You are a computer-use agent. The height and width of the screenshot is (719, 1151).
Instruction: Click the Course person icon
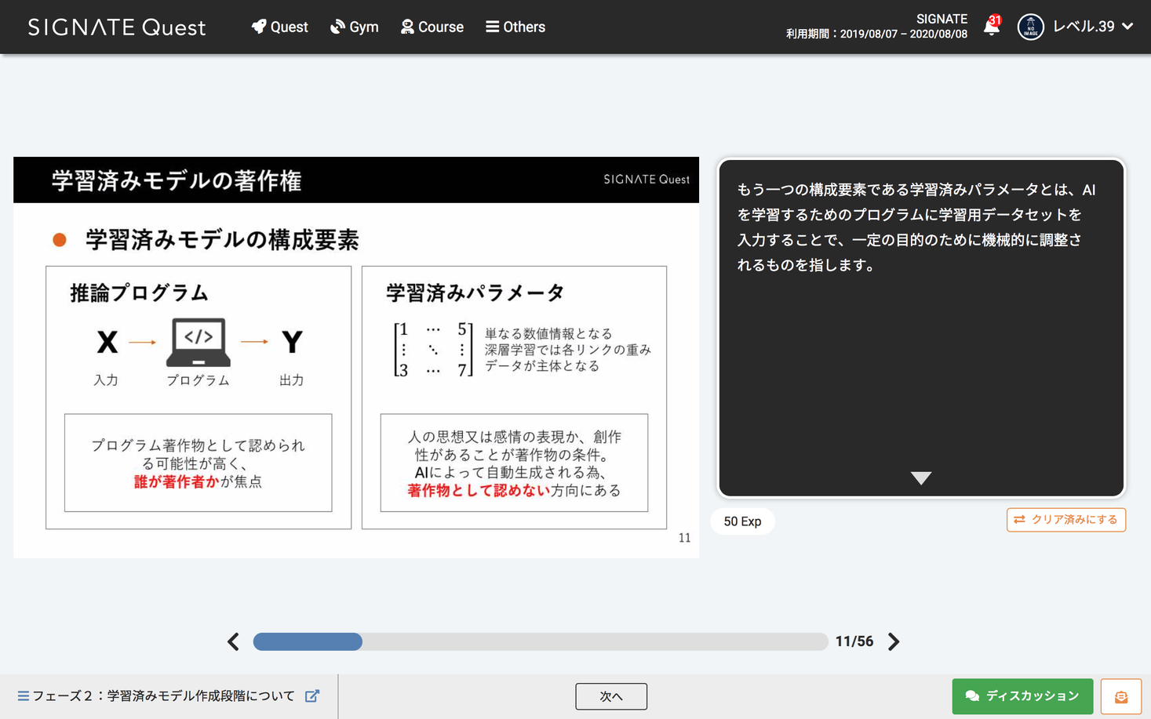406,26
